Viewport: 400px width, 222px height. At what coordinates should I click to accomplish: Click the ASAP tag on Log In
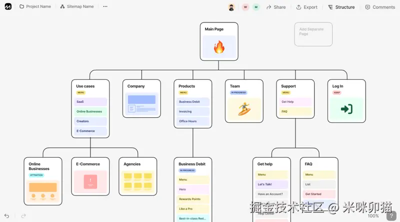pos(336,93)
